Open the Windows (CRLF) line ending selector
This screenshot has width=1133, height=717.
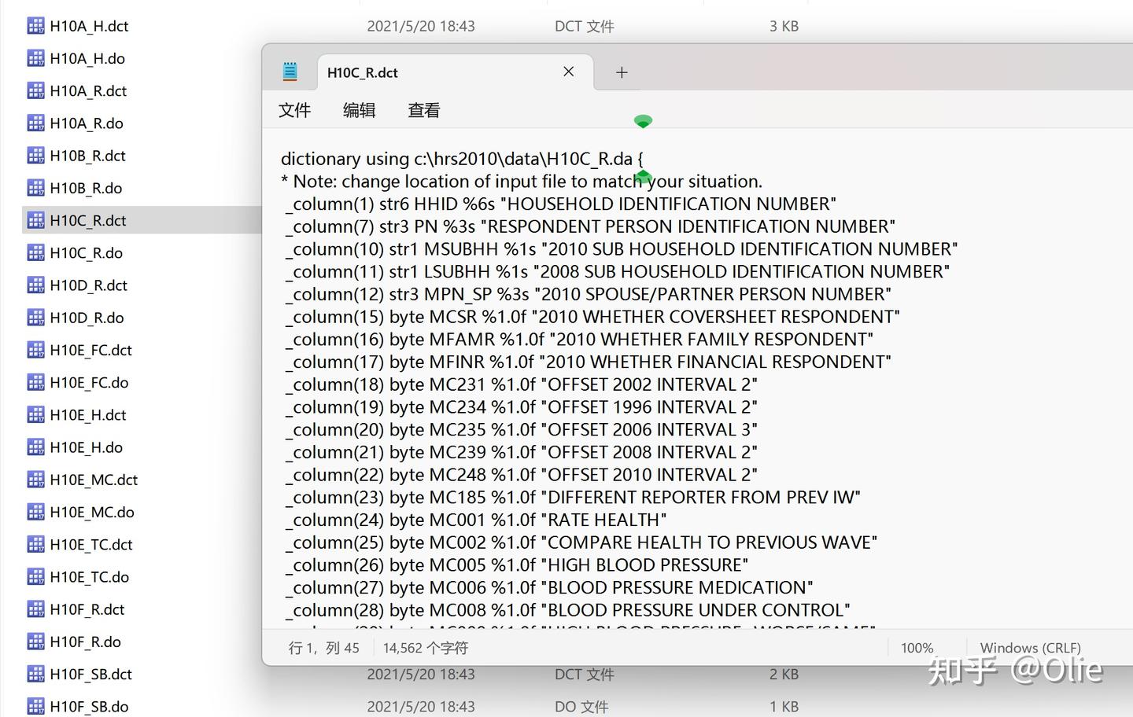click(1029, 647)
